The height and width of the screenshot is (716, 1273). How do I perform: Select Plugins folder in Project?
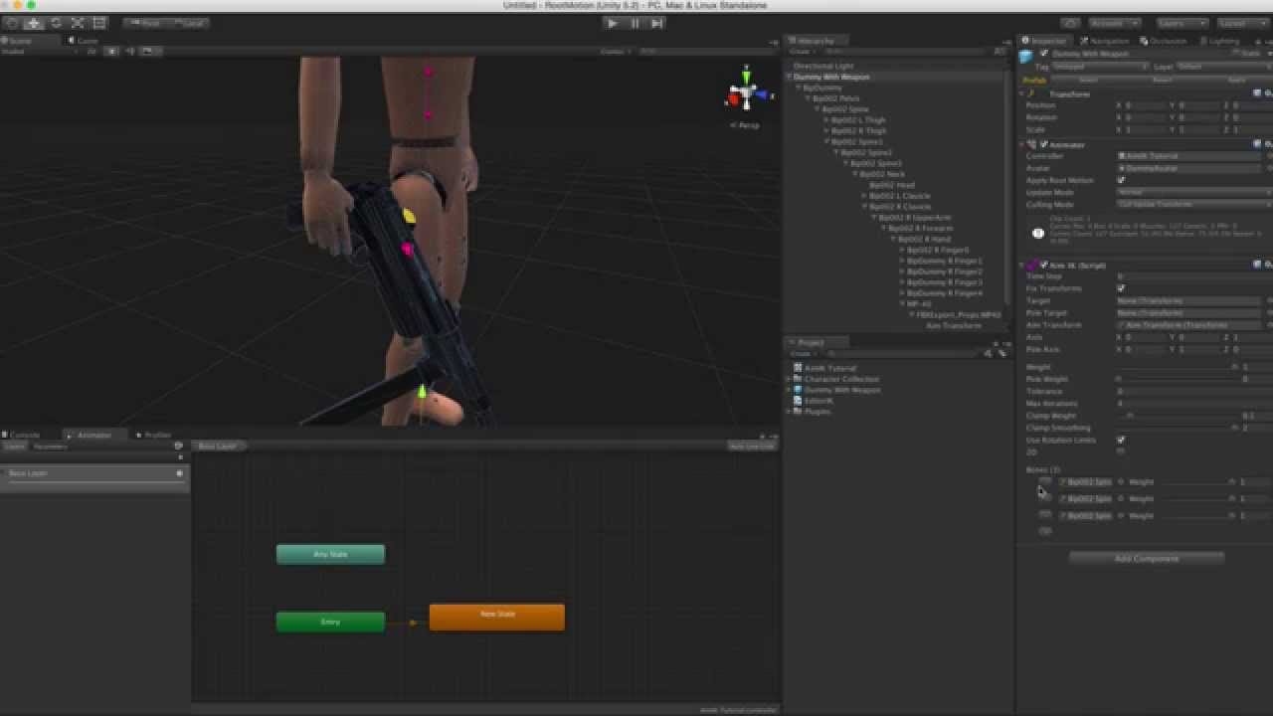click(817, 411)
